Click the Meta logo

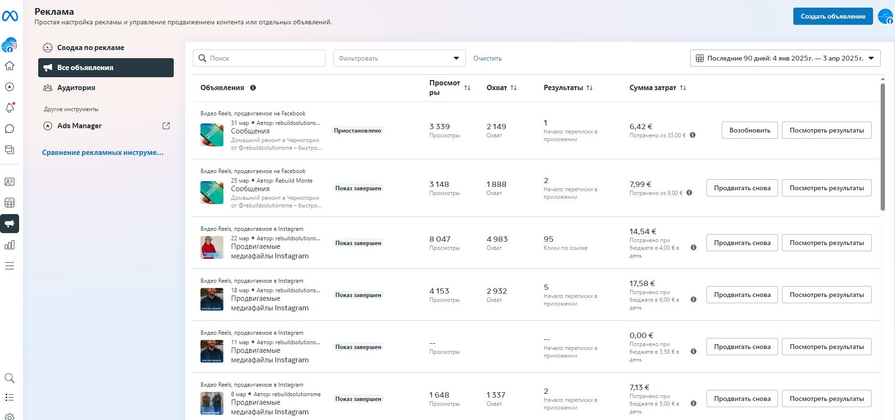pos(10,16)
